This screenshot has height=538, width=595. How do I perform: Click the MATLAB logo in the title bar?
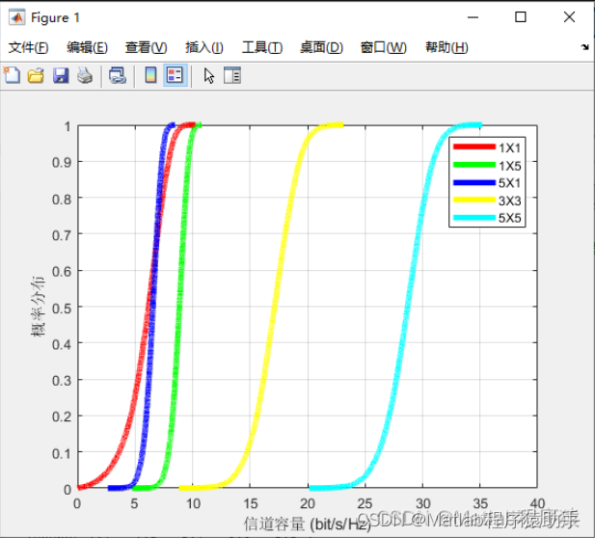[x=16, y=17]
